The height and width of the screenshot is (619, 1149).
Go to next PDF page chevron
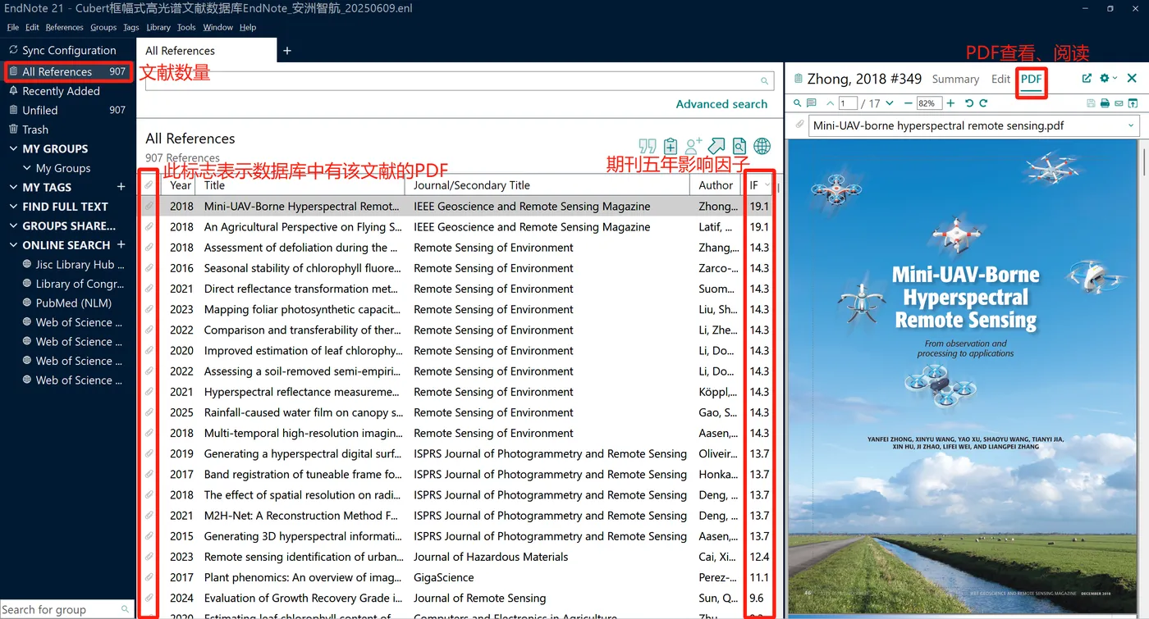tap(890, 103)
